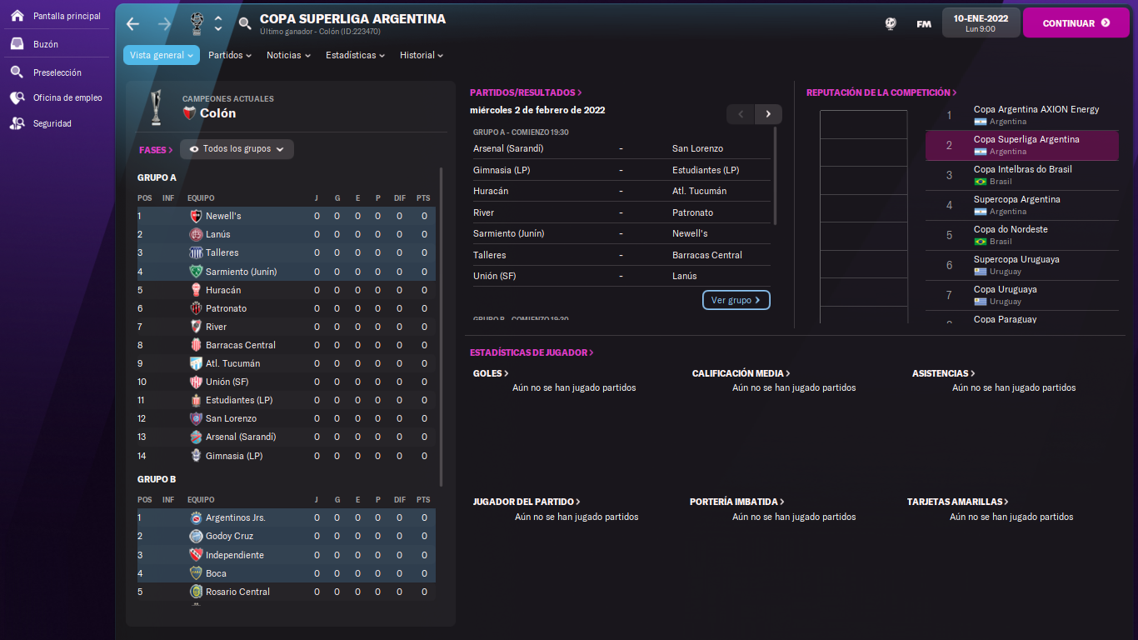Open the GOLES stat link

pos(491,373)
